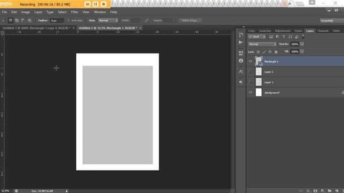Toggle the Anti-alias checkbox

tap(68, 20)
